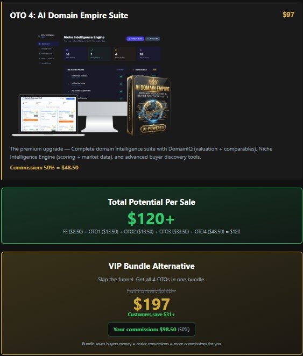Click the Commission: 50% = $48.50 text
The height and width of the screenshot is (356, 303).
[x=44, y=168]
